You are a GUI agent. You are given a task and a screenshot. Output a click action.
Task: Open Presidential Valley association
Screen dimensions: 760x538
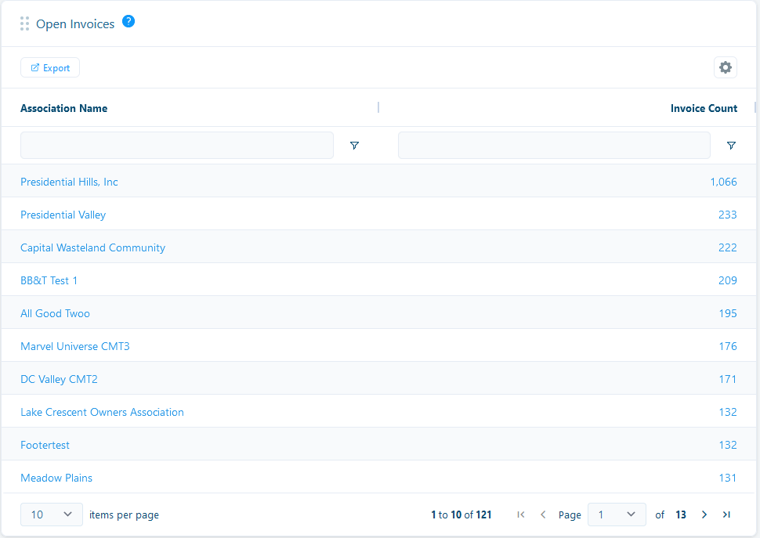tap(63, 215)
